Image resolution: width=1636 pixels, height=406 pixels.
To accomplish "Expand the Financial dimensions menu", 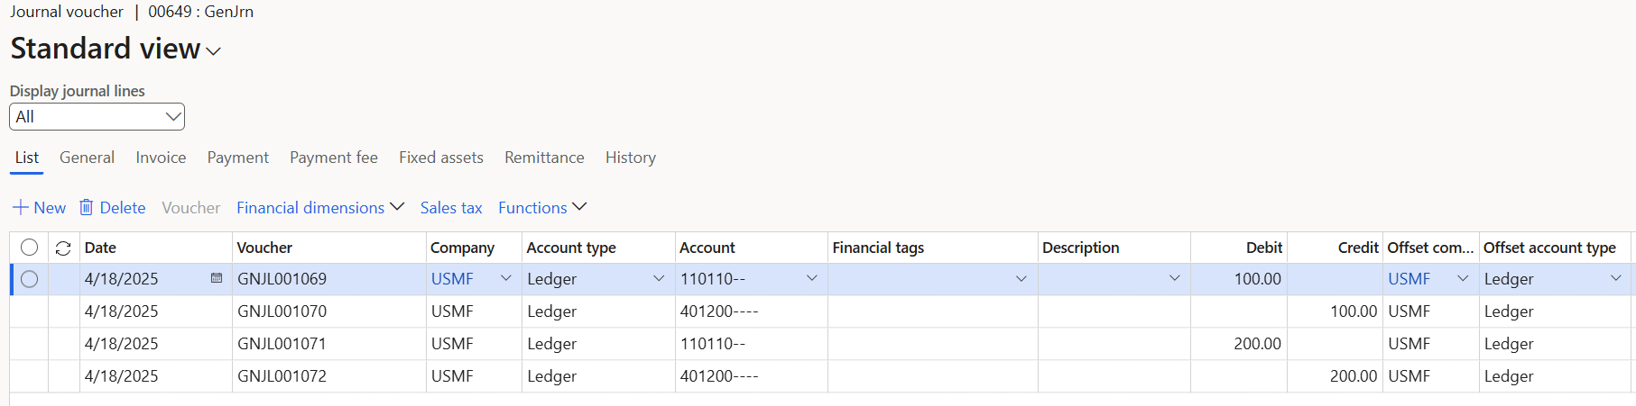I will 319,208.
